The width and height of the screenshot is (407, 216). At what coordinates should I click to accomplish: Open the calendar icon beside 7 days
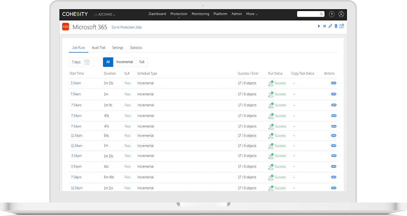(87, 62)
